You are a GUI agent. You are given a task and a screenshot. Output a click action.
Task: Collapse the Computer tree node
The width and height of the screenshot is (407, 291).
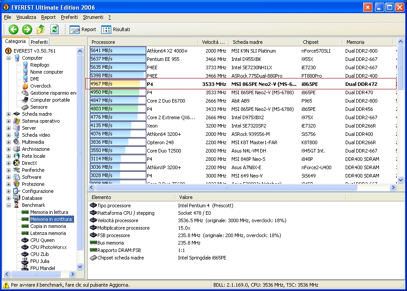[9, 58]
